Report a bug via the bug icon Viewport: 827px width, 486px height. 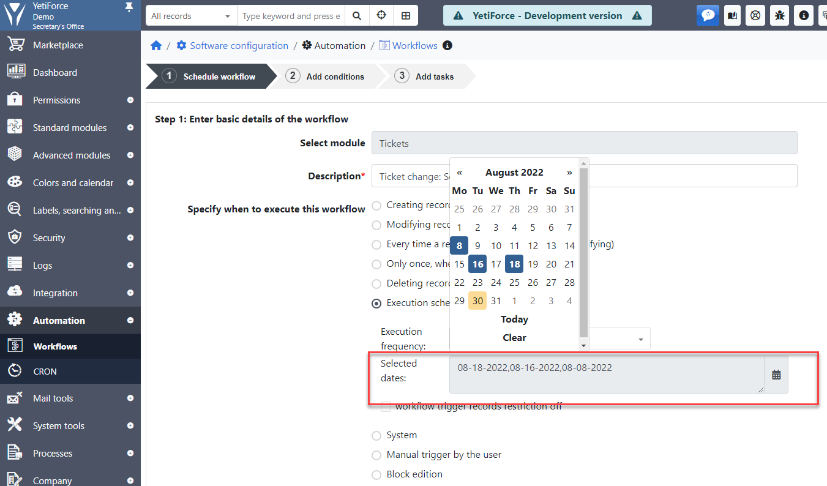pos(779,15)
